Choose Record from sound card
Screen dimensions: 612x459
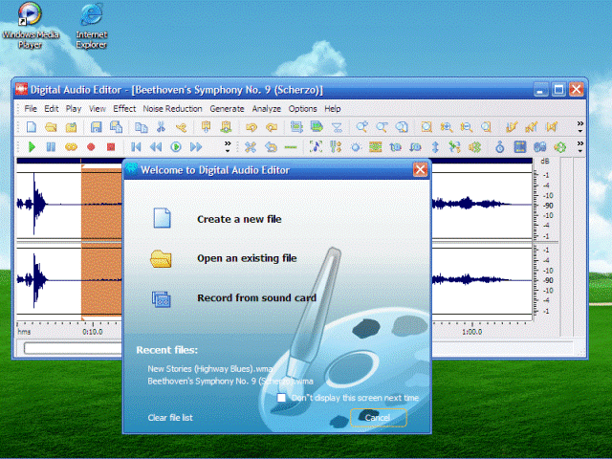point(256,297)
